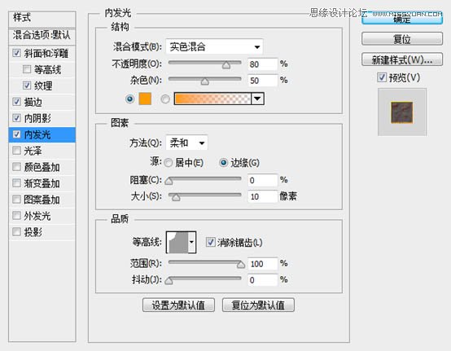Click the range field showing 100
The width and height of the screenshot is (451, 351).
pos(263,264)
